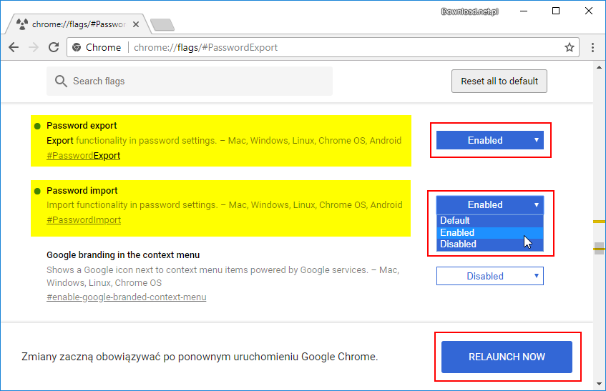
Task: Minimize the Chrome window
Action: point(524,11)
